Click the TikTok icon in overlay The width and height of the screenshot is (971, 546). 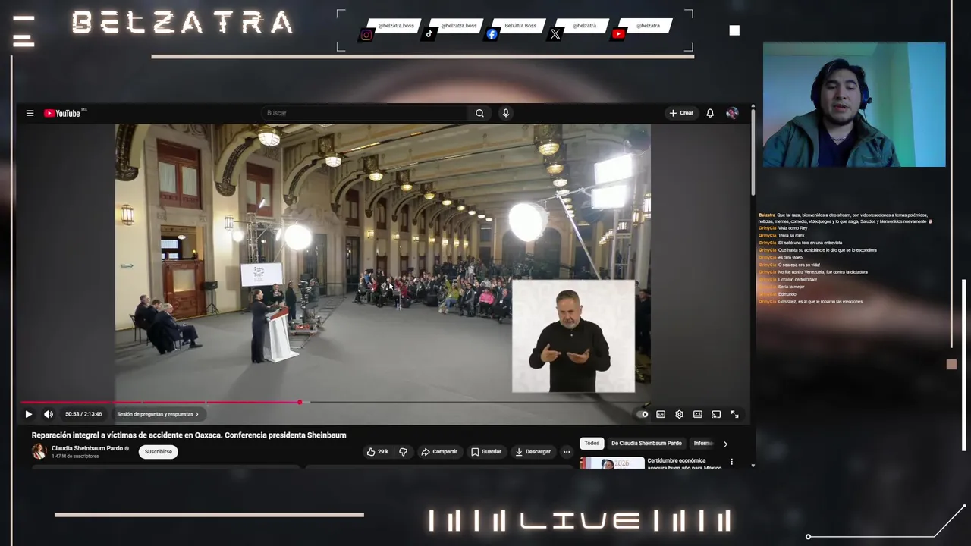(429, 34)
